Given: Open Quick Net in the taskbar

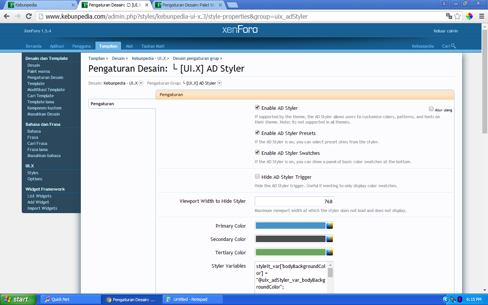Looking at the screenshot, I should (70, 299).
